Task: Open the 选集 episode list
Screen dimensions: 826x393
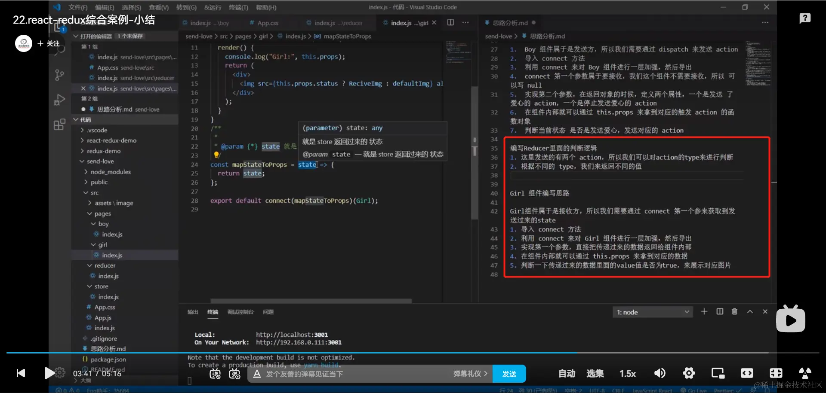Action: pyautogui.click(x=595, y=374)
